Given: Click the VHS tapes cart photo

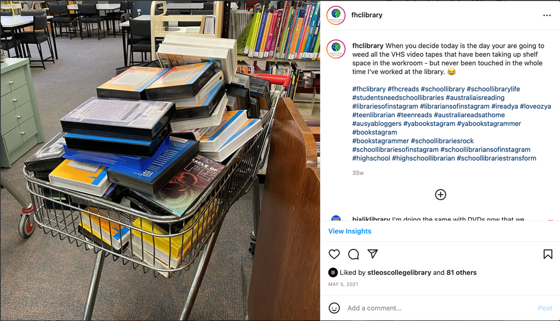Looking at the screenshot, I should click(x=160, y=160).
